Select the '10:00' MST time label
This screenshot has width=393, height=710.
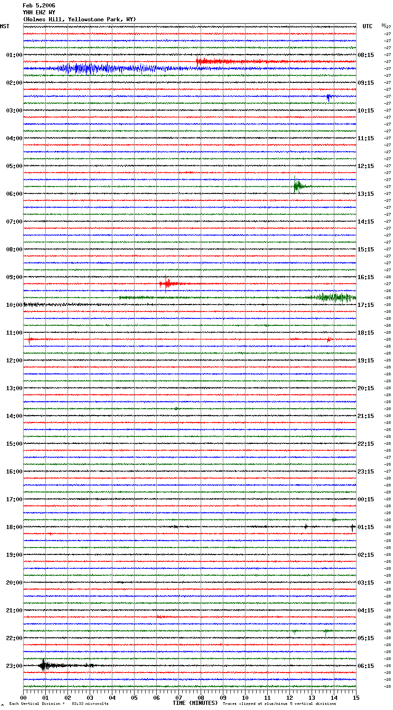[x=14, y=305]
